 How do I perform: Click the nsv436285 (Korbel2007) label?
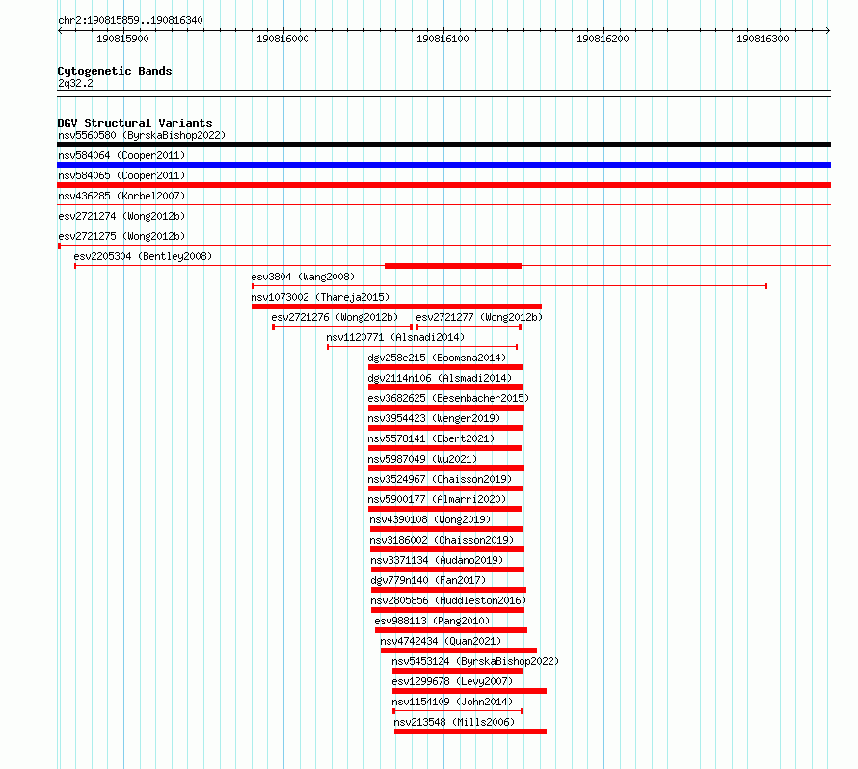121,196
